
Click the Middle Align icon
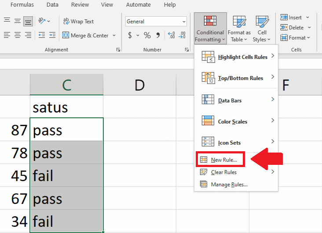(x=18, y=21)
